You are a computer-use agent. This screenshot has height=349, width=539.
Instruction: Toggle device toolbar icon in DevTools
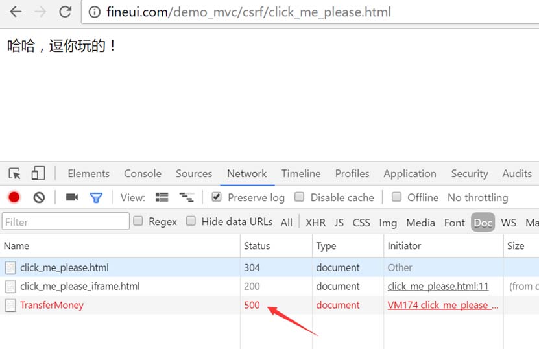click(x=38, y=173)
